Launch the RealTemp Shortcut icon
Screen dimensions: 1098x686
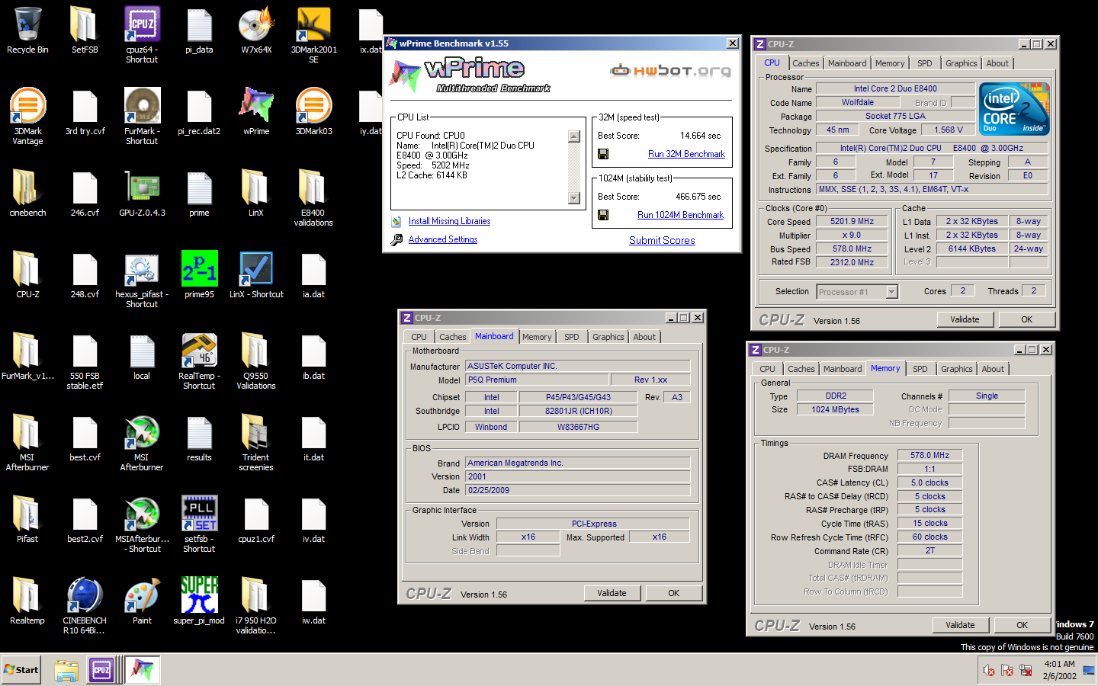199,361
